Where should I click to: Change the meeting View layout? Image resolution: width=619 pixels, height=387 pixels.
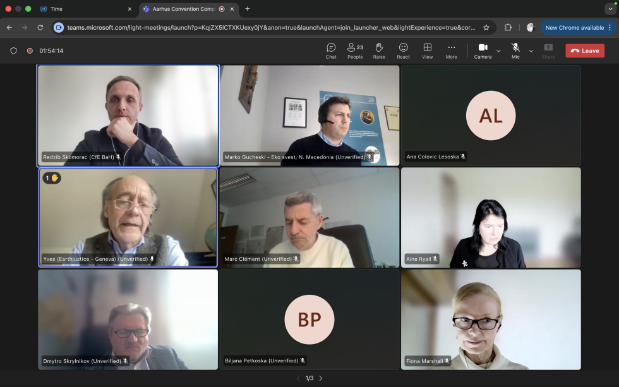pos(428,51)
